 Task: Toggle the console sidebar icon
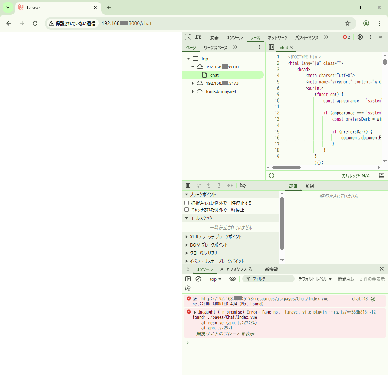point(188,279)
